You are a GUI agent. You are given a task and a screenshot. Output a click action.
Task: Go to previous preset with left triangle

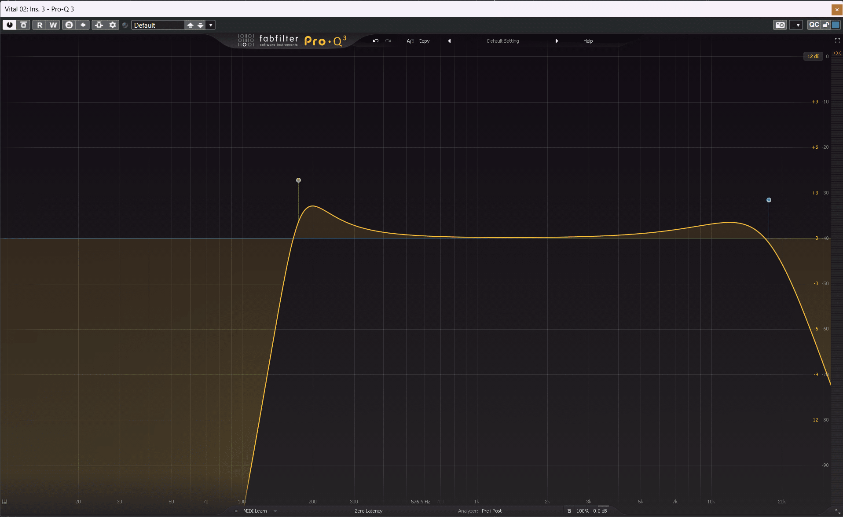pos(449,41)
